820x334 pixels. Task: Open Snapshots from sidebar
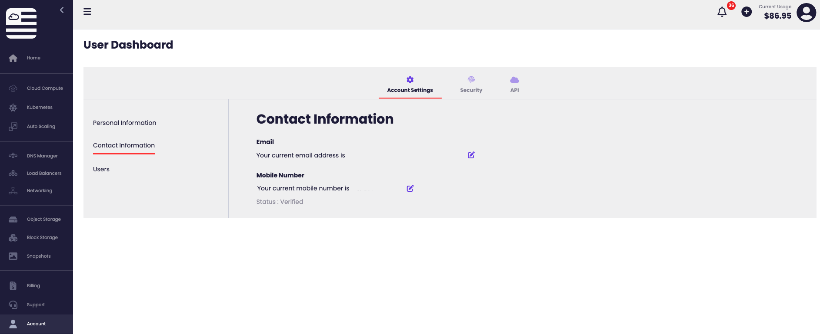click(x=39, y=256)
